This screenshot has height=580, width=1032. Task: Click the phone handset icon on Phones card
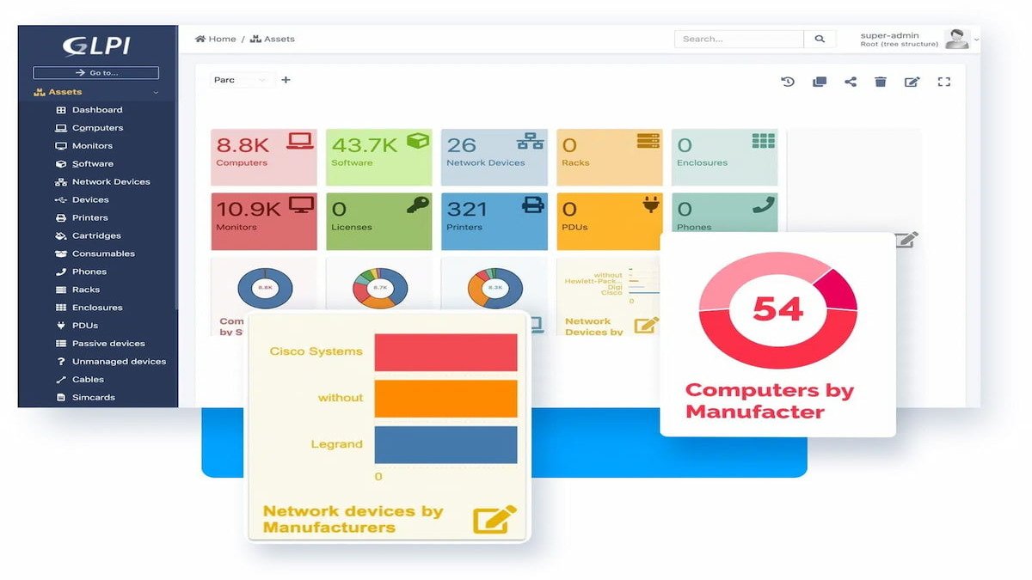764,205
